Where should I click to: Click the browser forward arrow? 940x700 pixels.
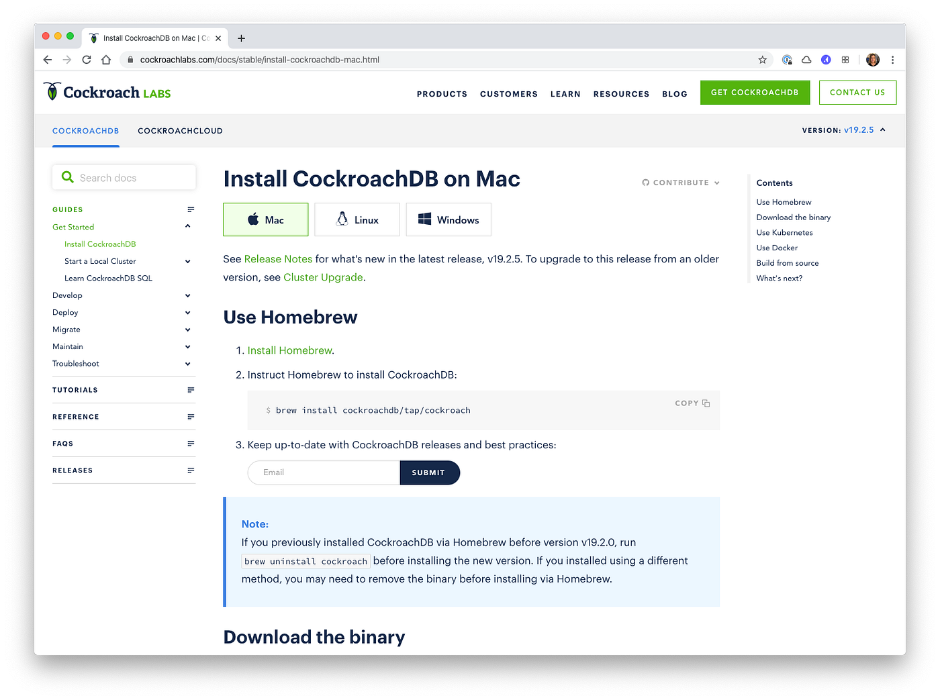pyautogui.click(x=66, y=60)
